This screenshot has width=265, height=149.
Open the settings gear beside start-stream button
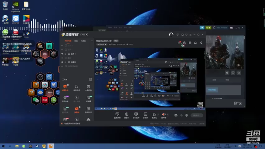click(x=186, y=115)
